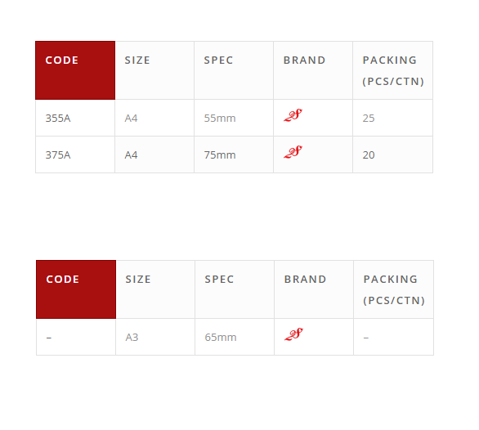The height and width of the screenshot is (430, 479).
Task: Click the brand logo icon in the 355A row
Action: pos(293,115)
